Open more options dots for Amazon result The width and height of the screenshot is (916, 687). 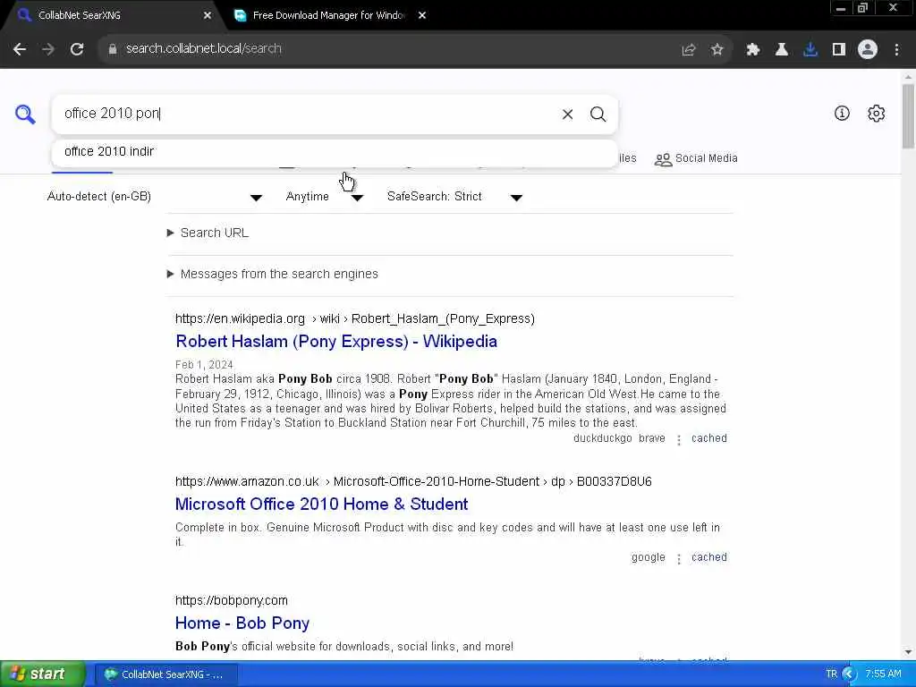[679, 559]
